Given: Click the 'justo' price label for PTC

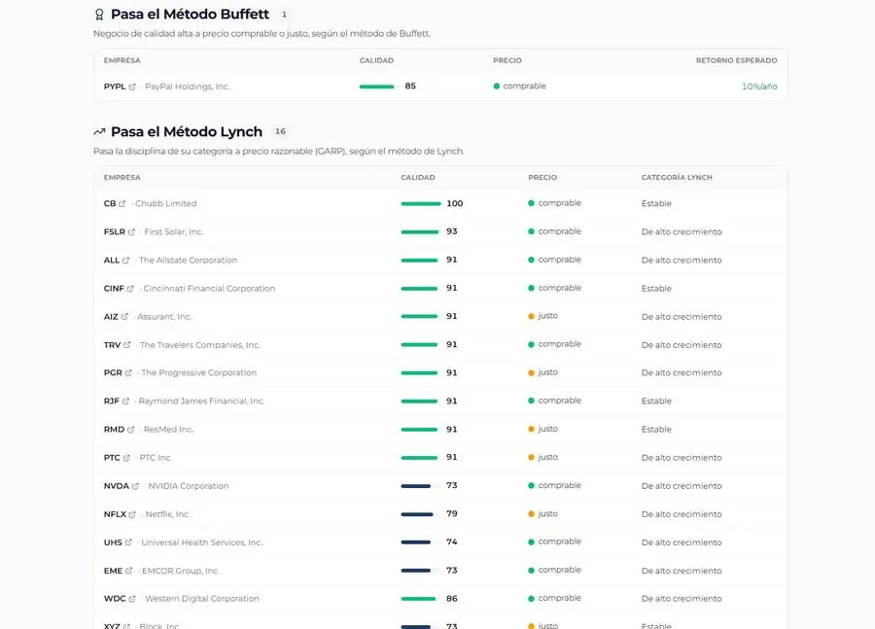Looking at the screenshot, I should click(x=548, y=457).
